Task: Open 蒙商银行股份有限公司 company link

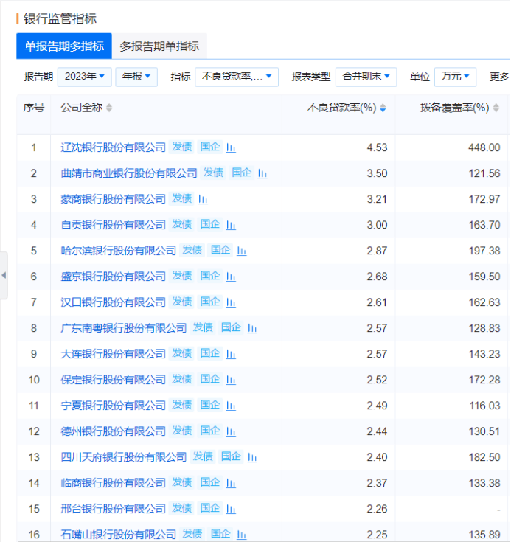Action: 114,199
